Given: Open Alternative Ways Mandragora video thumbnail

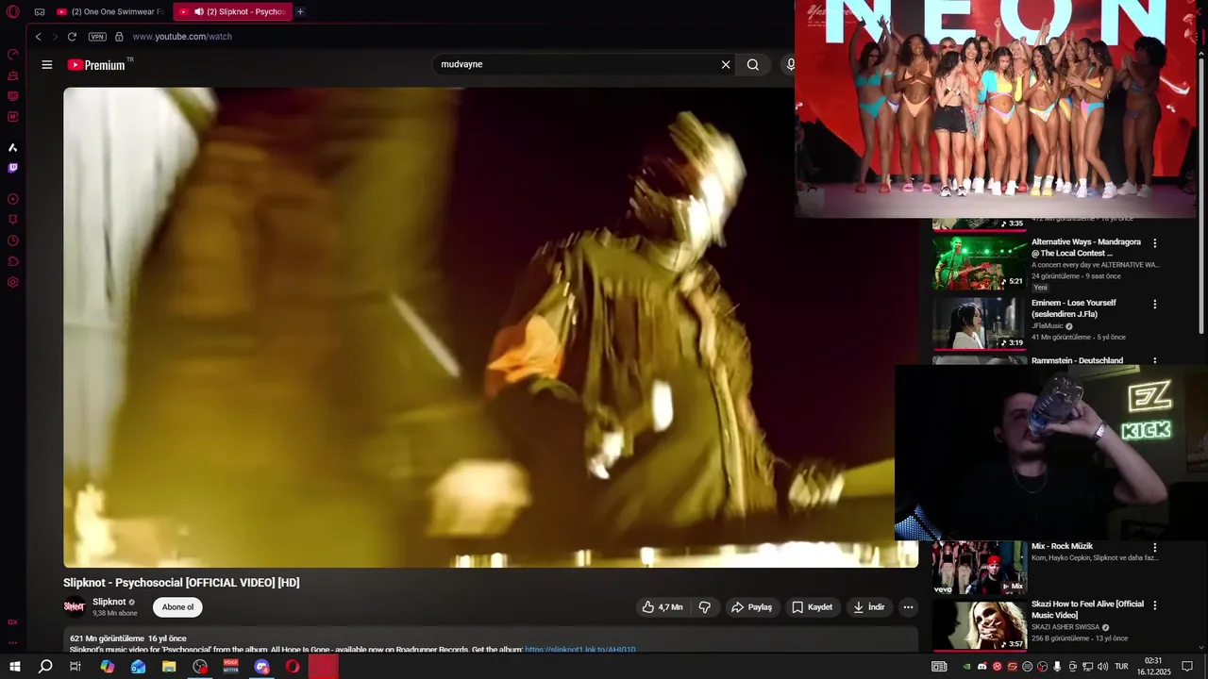Looking at the screenshot, I should coord(979,262).
